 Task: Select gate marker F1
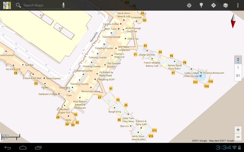(x=135, y=54)
